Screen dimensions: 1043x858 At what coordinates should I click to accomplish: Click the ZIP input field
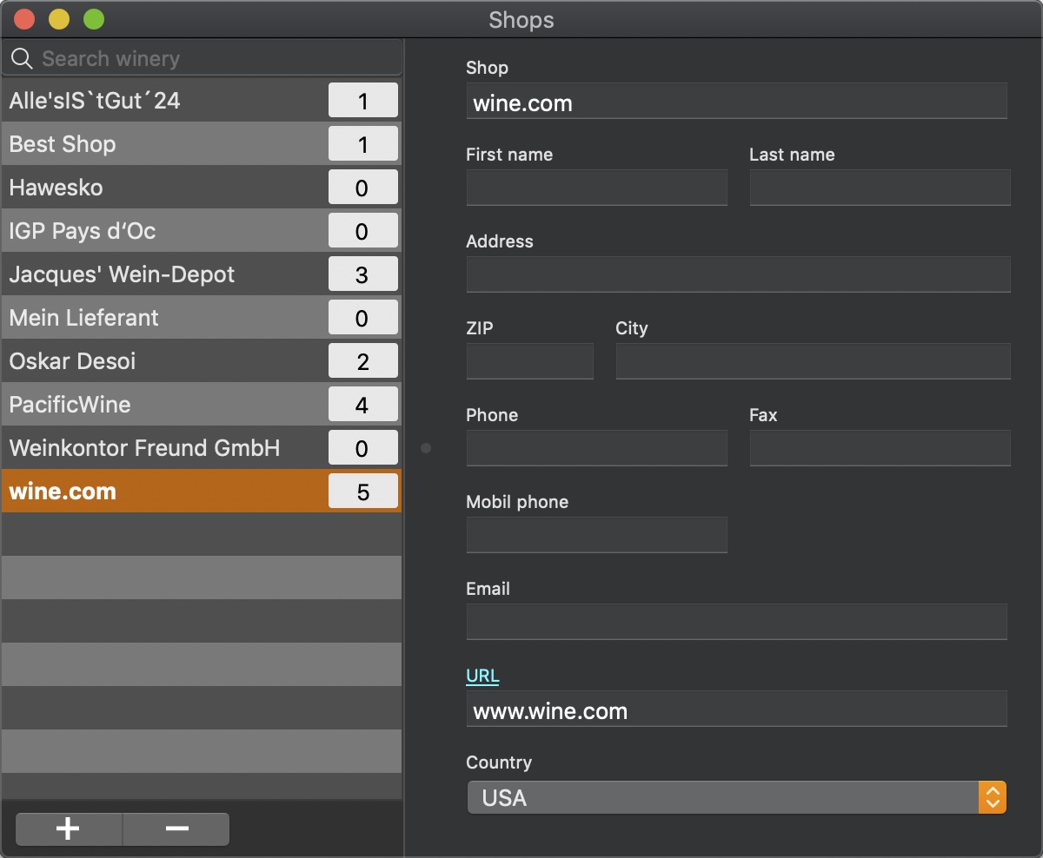pos(530,361)
